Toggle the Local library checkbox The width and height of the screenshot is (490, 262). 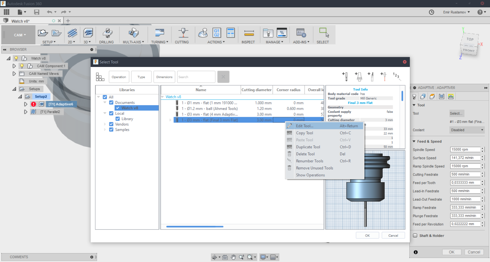[111, 113]
